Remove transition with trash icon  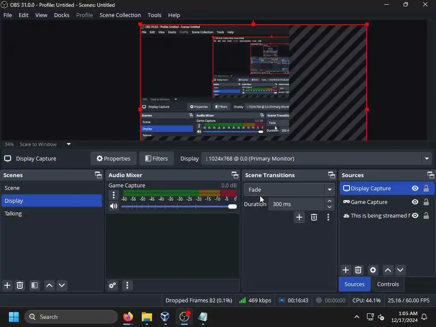pyautogui.click(x=314, y=217)
